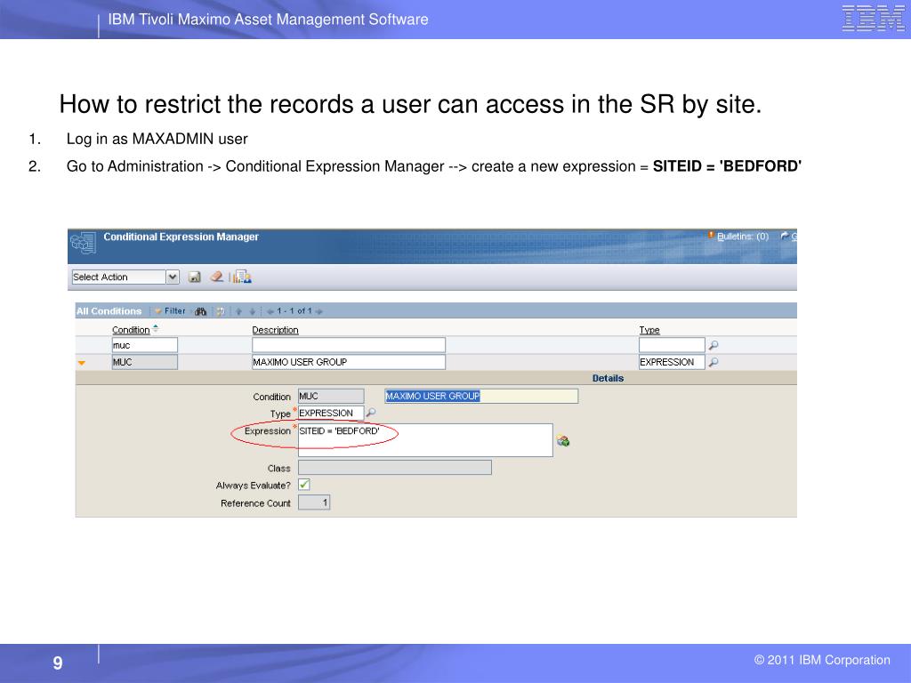911x683 pixels.
Task: Click the Reference Count field
Action: pos(314,502)
